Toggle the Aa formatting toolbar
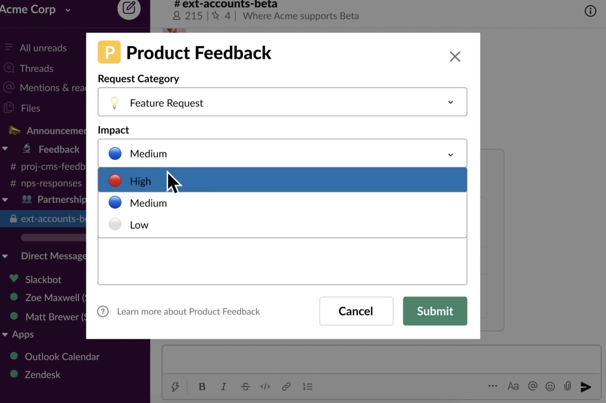Image resolution: width=606 pixels, height=403 pixels. coord(513,386)
